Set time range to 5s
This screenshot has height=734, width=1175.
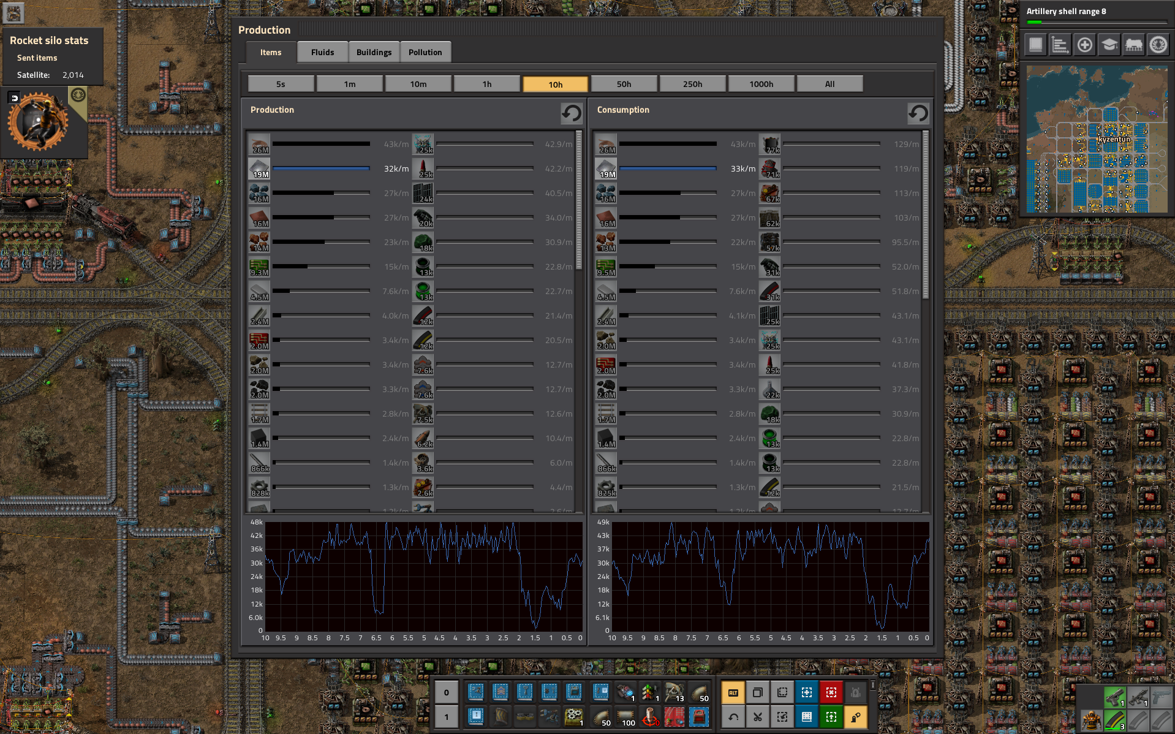(x=281, y=84)
